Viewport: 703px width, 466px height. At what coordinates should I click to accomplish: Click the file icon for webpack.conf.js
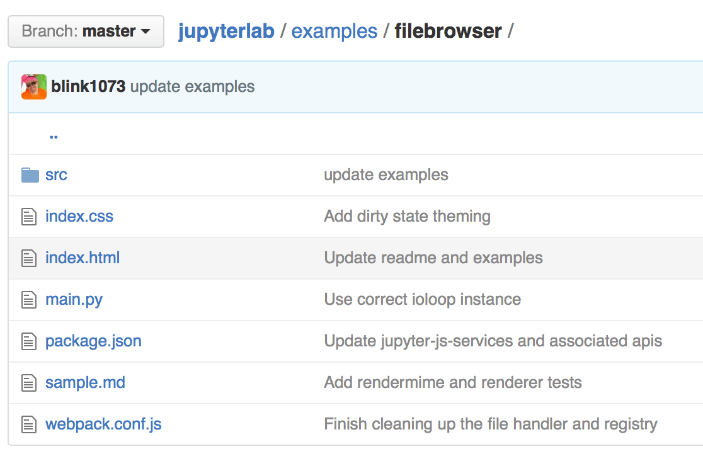pos(28,424)
